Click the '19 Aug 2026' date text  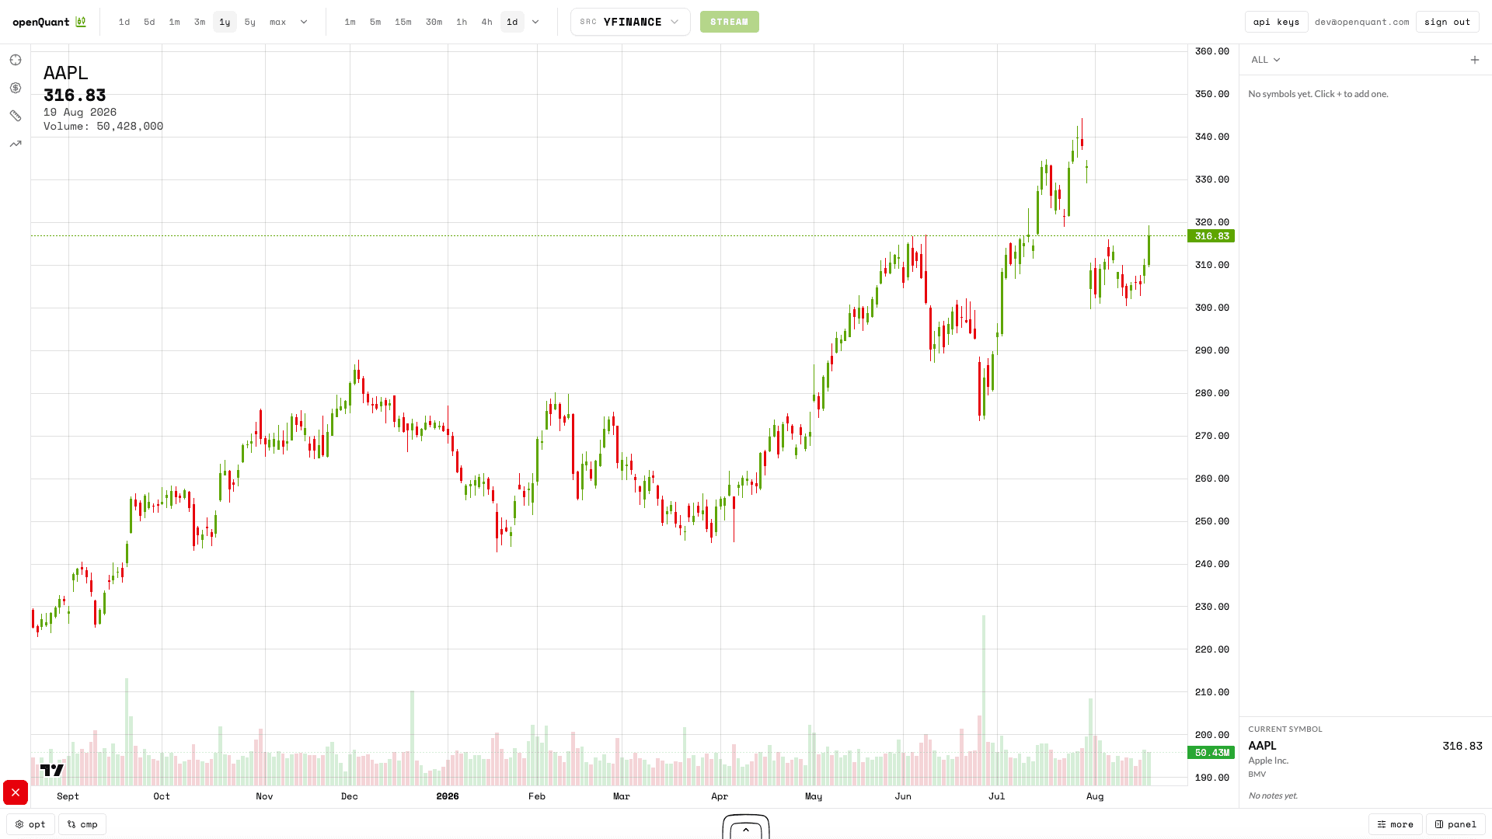coord(80,113)
